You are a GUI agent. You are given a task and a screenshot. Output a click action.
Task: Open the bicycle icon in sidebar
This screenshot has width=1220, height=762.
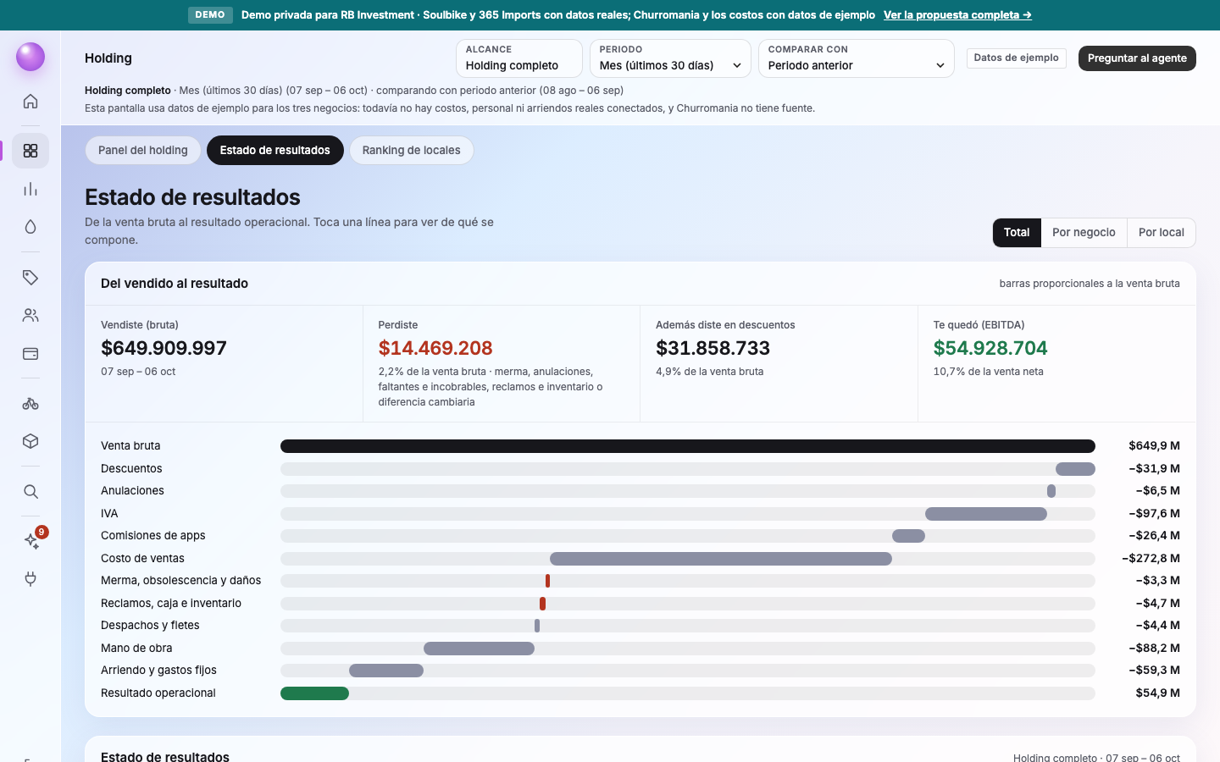[x=30, y=404]
